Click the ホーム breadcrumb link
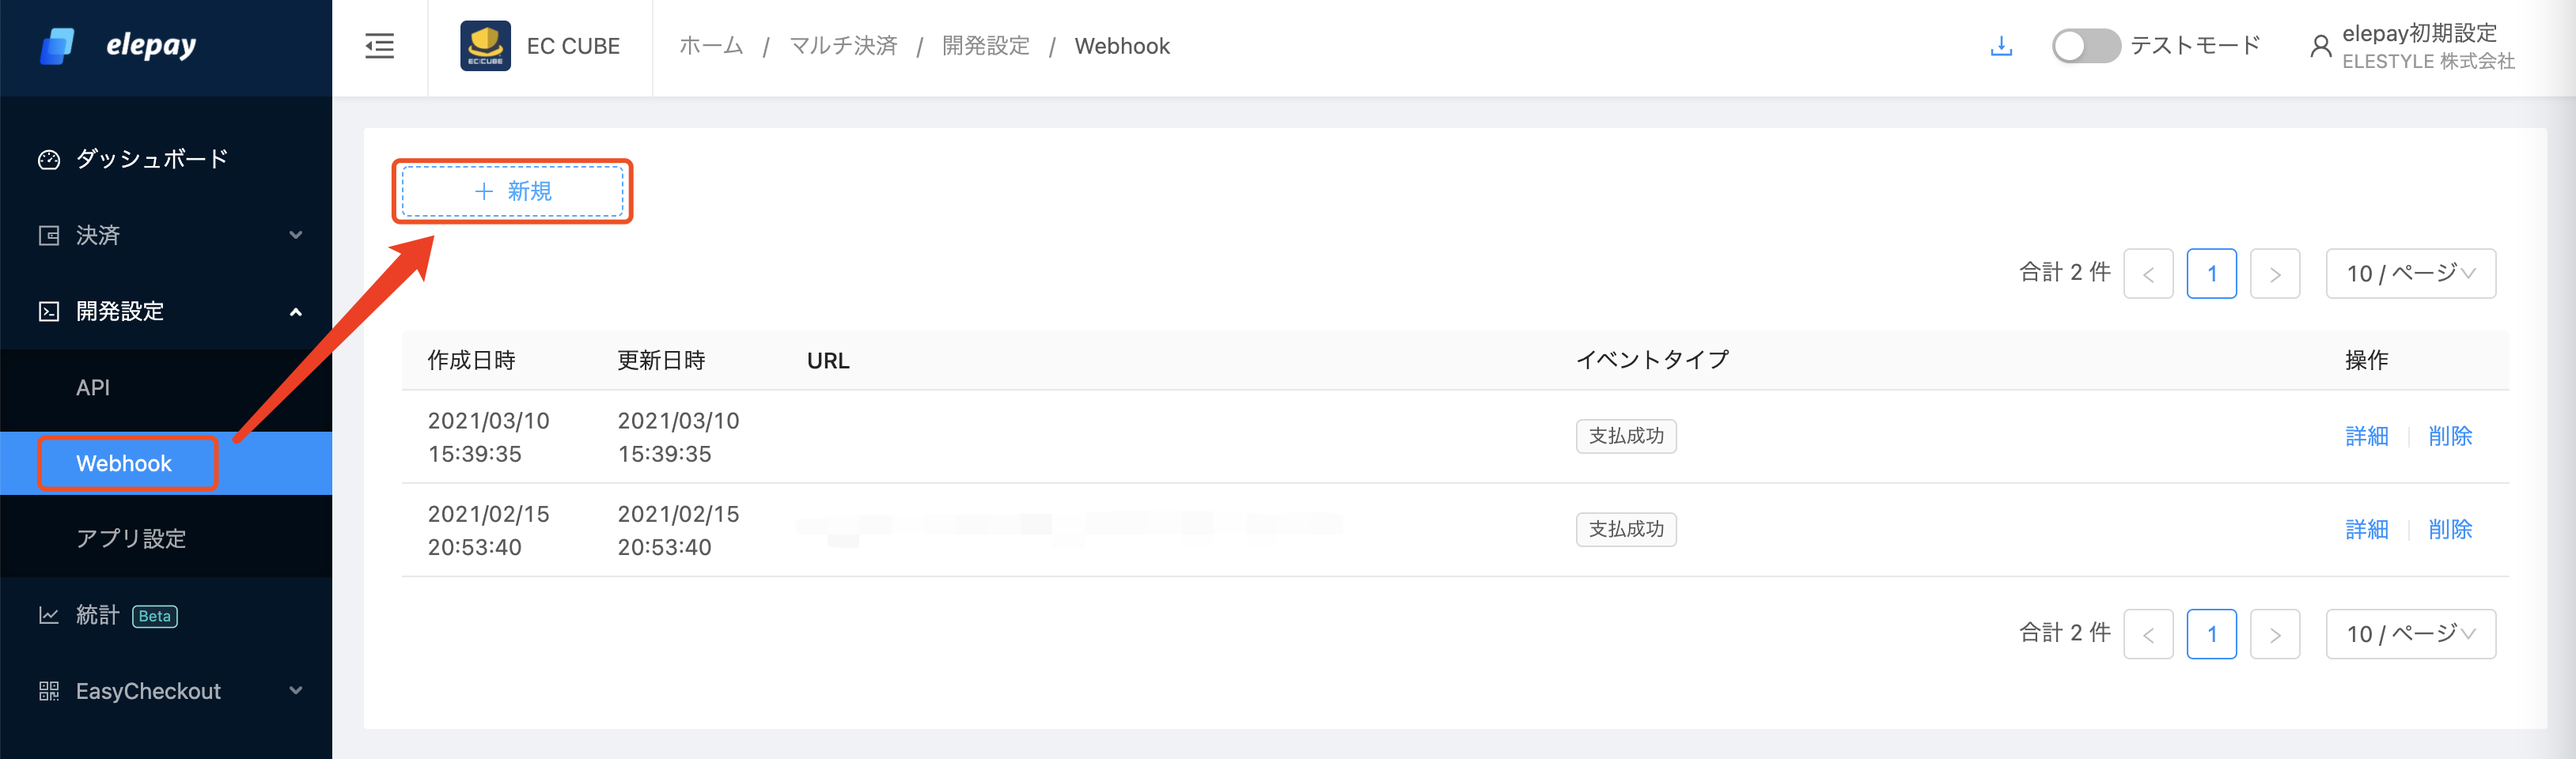This screenshot has height=759, width=2576. click(711, 46)
